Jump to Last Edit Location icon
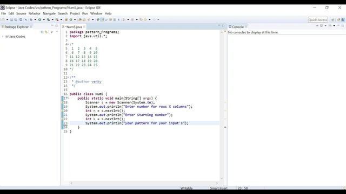This screenshot has height=194, width=346. click(x=141, y=19)
